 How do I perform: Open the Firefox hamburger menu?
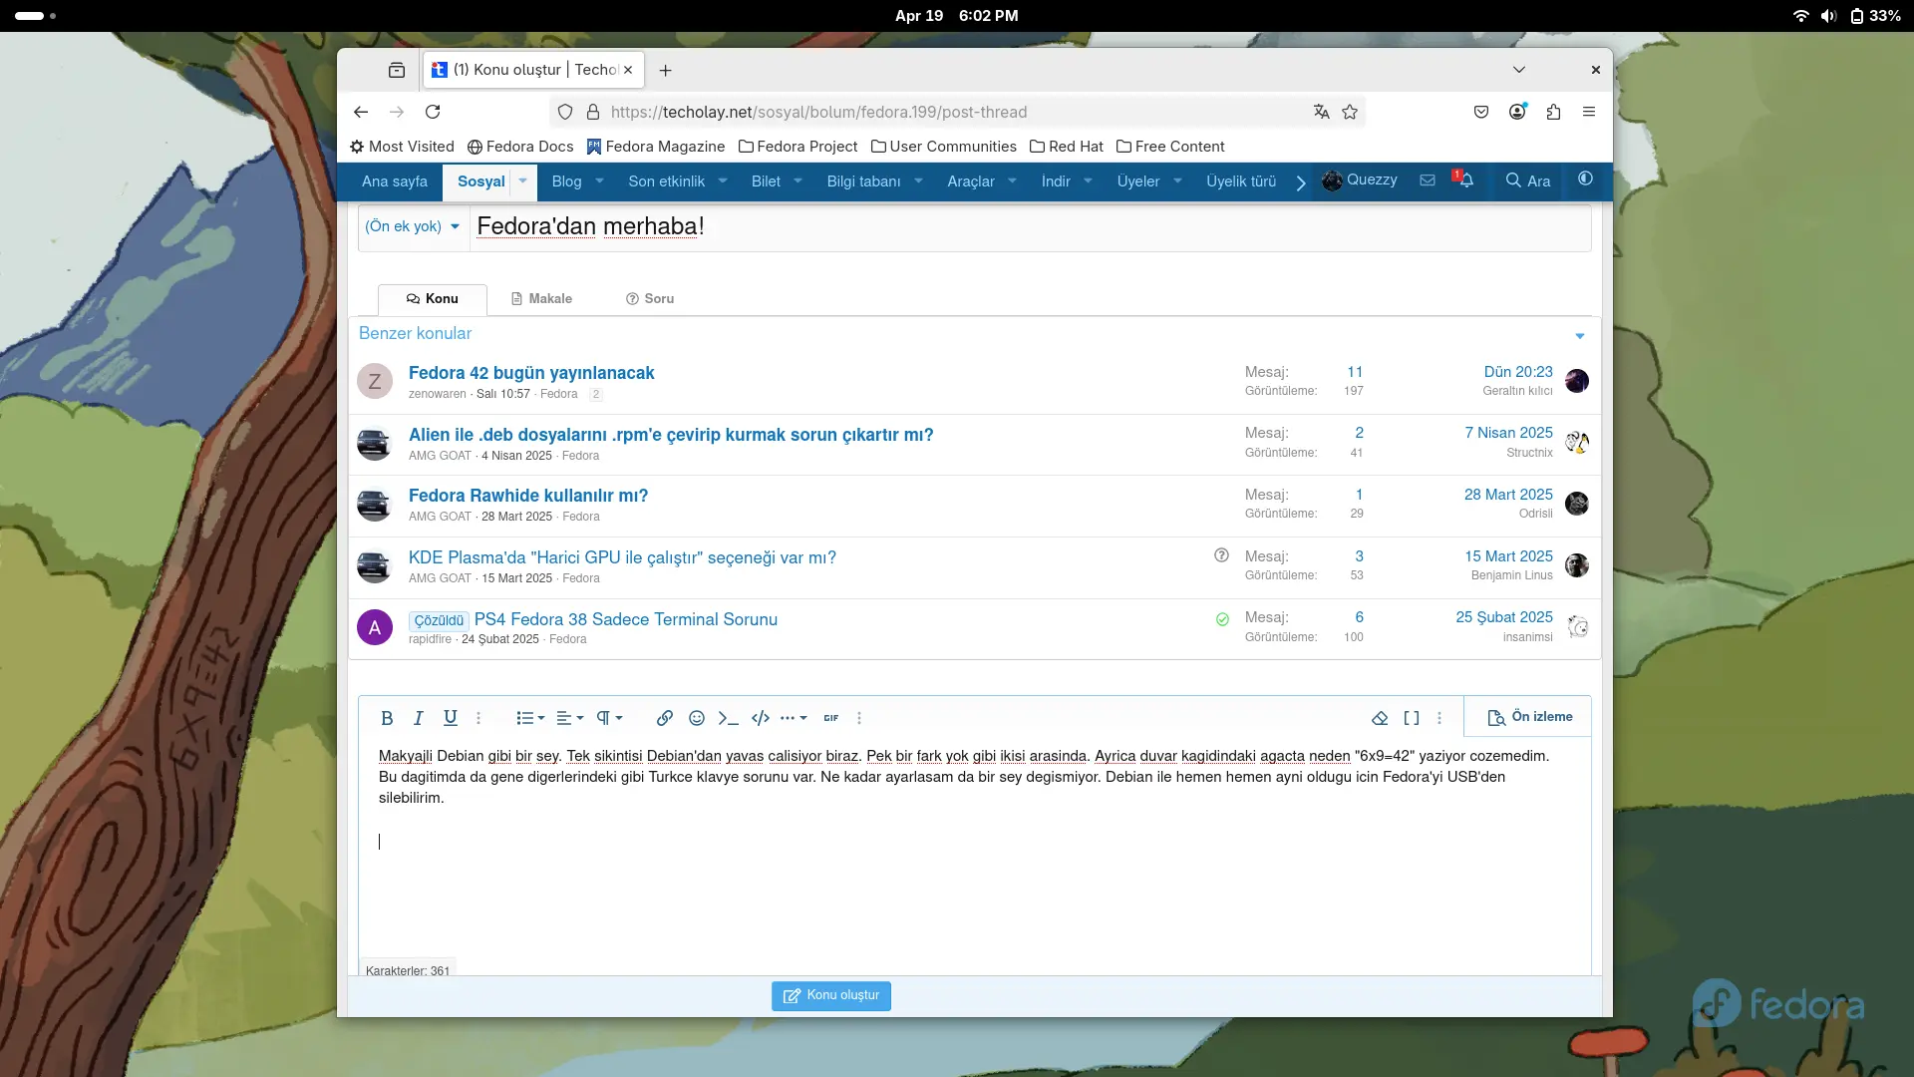tap(1589, 113)
